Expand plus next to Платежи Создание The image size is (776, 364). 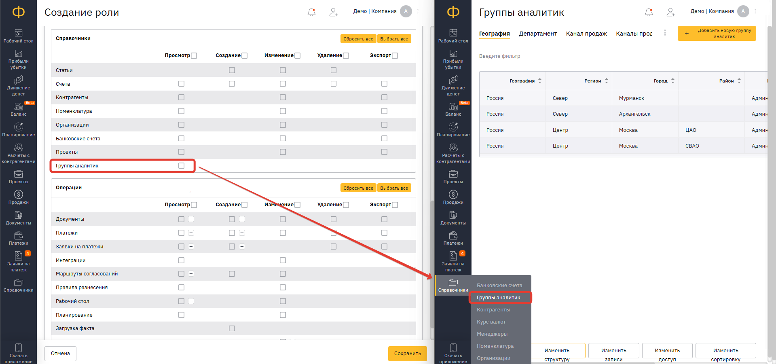click(x=242, y=233)
